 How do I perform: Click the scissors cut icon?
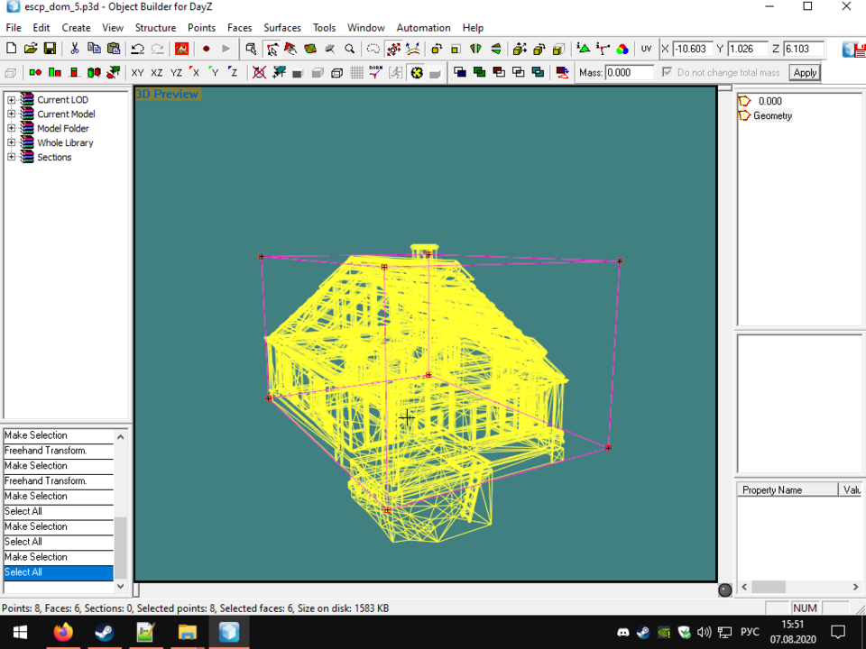[x=75, y=49]
